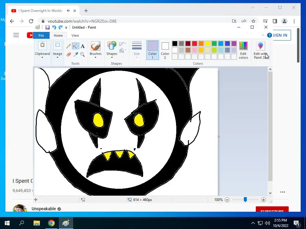This screenshot has width=306, height=229.
Task: Toggle the Chrome side panel
Action: (275, 21)
